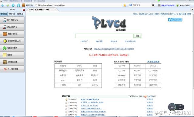Open 解析偏好设置 in the sidebar
Image resolution: width=194 pixels, height=117 pixels.
[12, 62]
